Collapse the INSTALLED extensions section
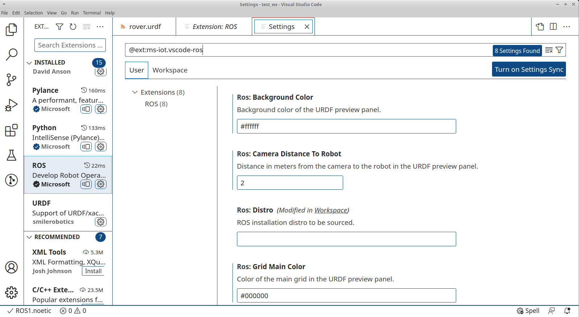The image size is (579, 317). [29, 63]
